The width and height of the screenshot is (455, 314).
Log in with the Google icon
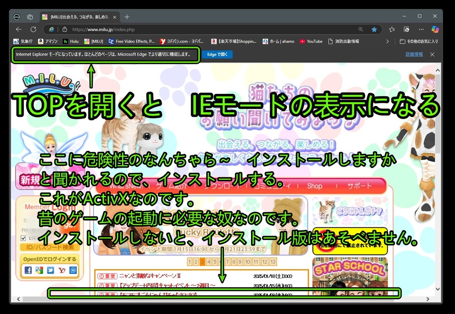pyautogui.click(x=39, y=270)
